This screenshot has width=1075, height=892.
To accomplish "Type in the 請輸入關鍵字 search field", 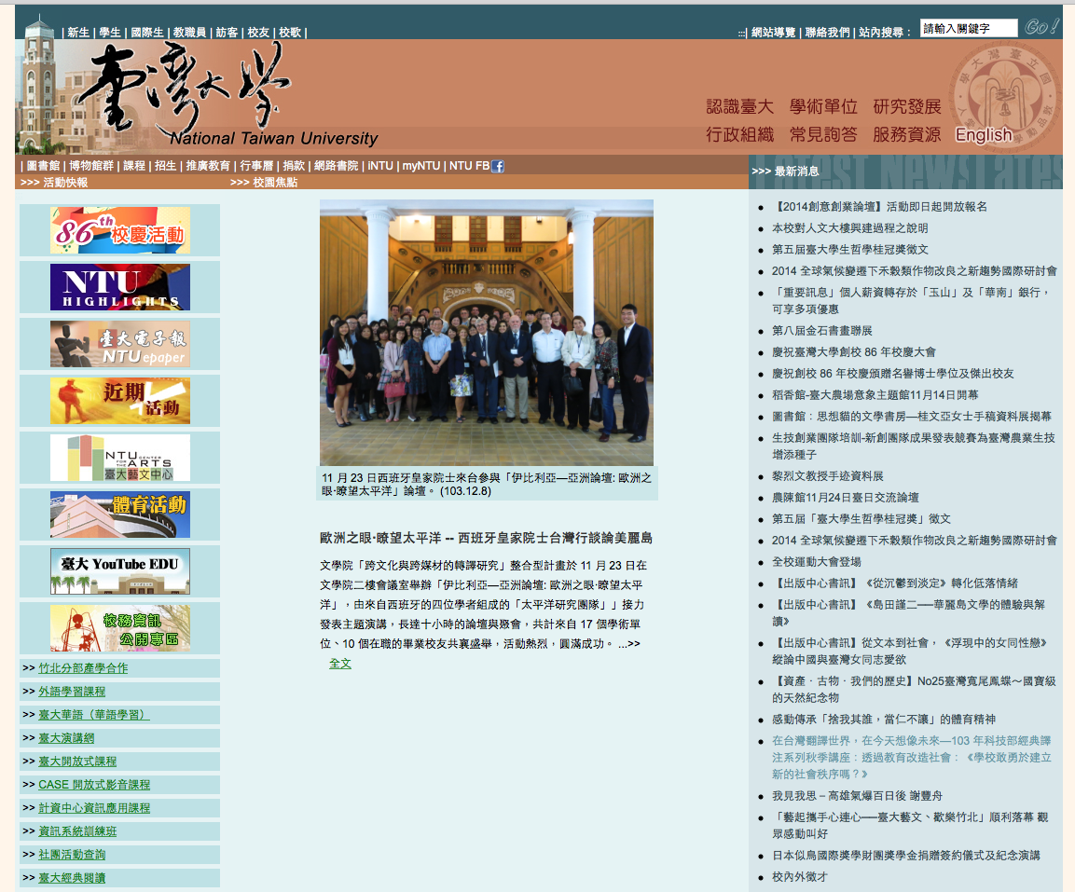I will pyautogui.click(x=968, y=28).
